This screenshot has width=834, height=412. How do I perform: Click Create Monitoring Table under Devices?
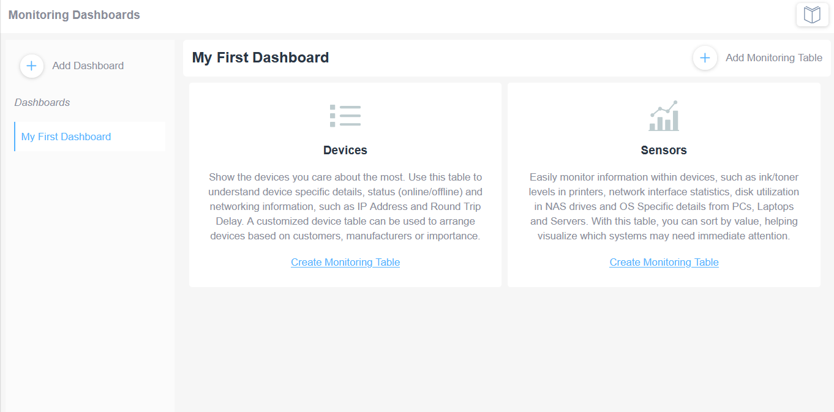(x=345, y=262)
